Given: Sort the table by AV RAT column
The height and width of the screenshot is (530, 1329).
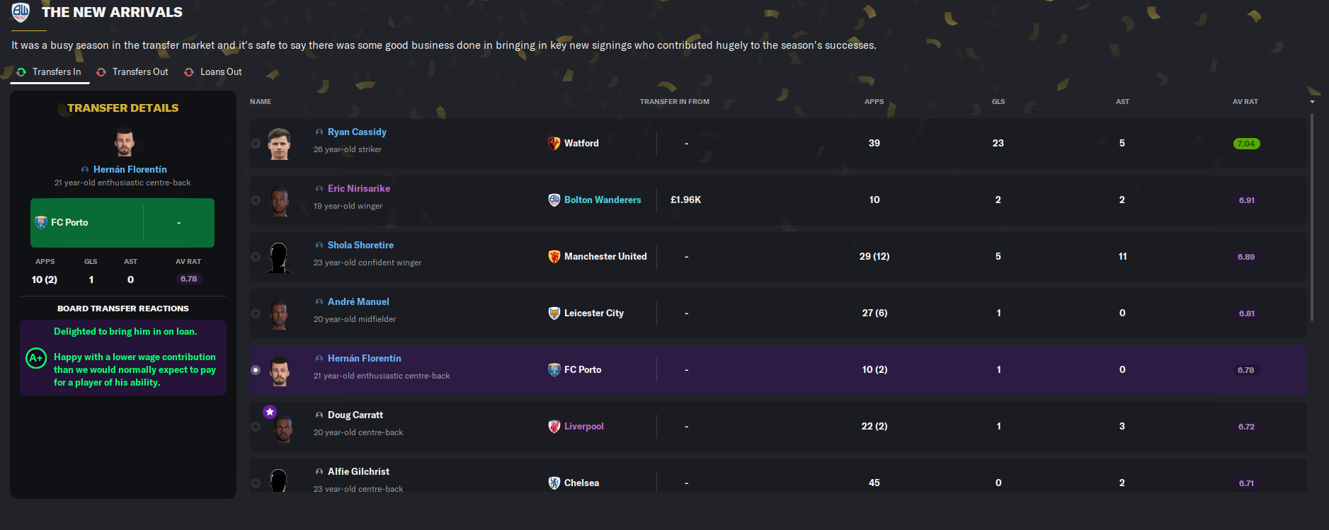Looking at the screenshot, I should (1245, 102).
